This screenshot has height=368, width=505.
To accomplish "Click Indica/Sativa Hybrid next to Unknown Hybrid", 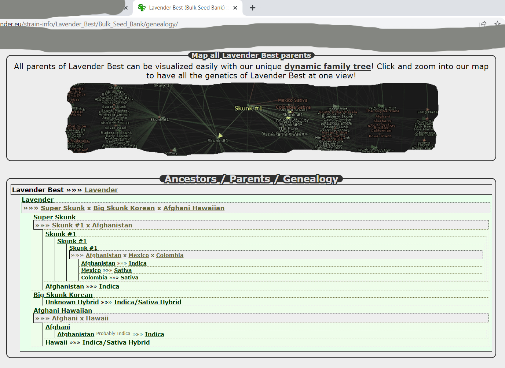I will coord(147,302).
